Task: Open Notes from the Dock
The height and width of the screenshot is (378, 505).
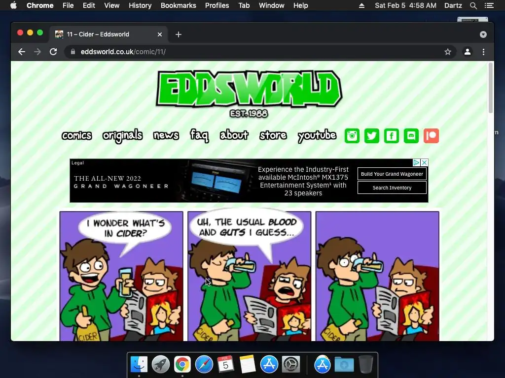Action: pyautogui.click(x=248, y=364)
